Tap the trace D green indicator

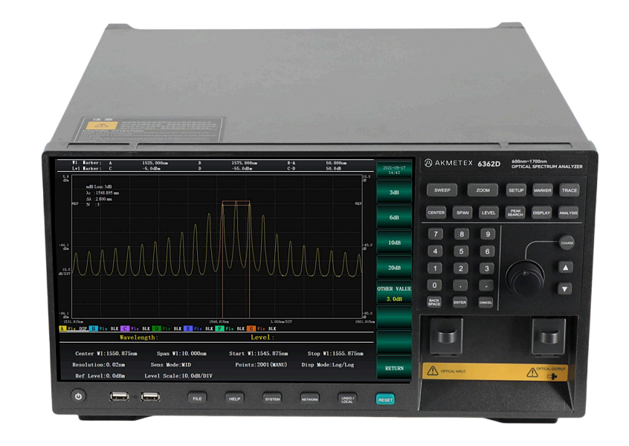[156, 329]
